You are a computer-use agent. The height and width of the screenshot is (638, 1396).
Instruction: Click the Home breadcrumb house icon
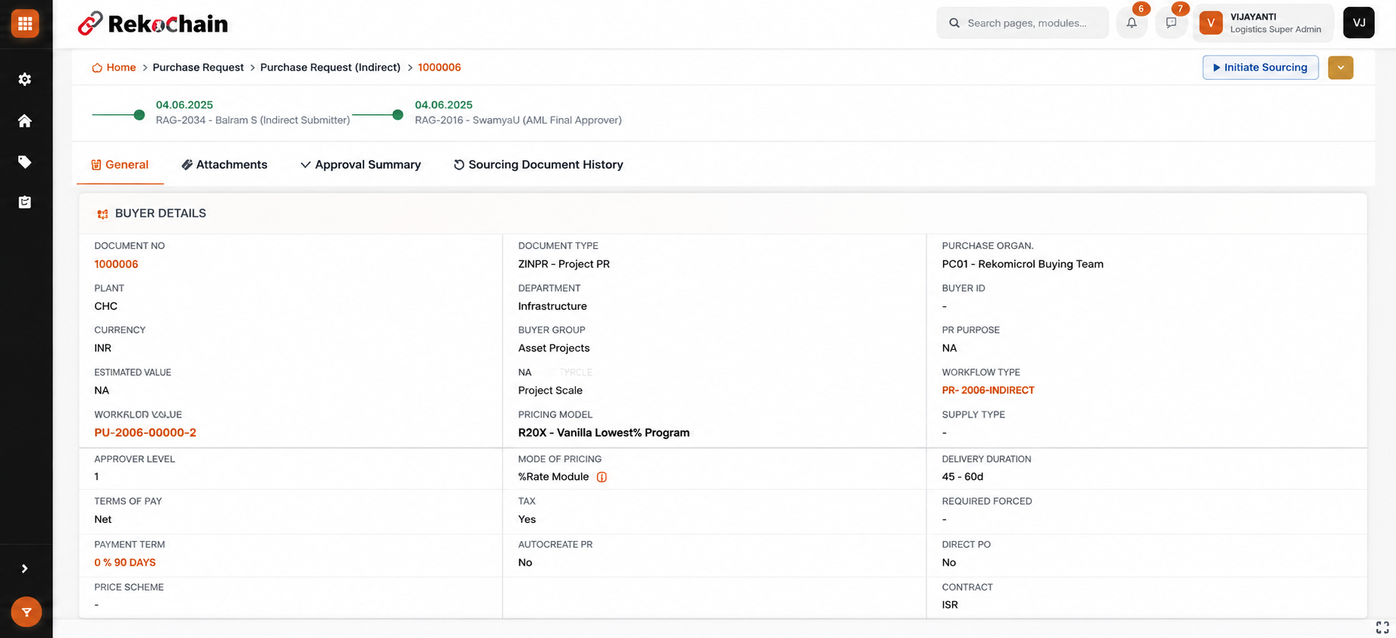pos(97,68)
